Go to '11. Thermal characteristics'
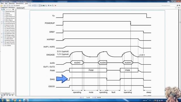Viewport: 181px width, 102px height. pyautogui.click(x=9, y=28)
